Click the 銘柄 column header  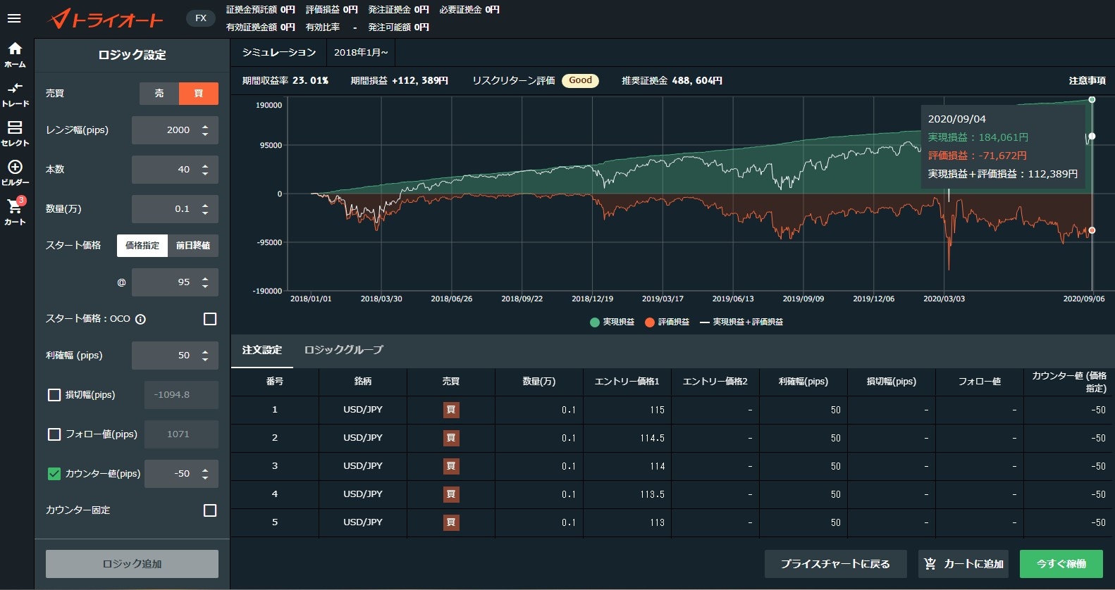click(x=363, y=382)
